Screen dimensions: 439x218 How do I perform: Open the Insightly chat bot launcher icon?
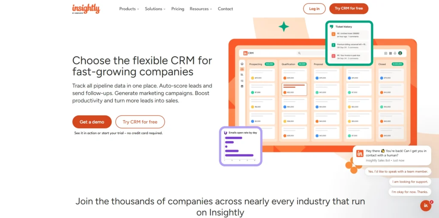426,206
